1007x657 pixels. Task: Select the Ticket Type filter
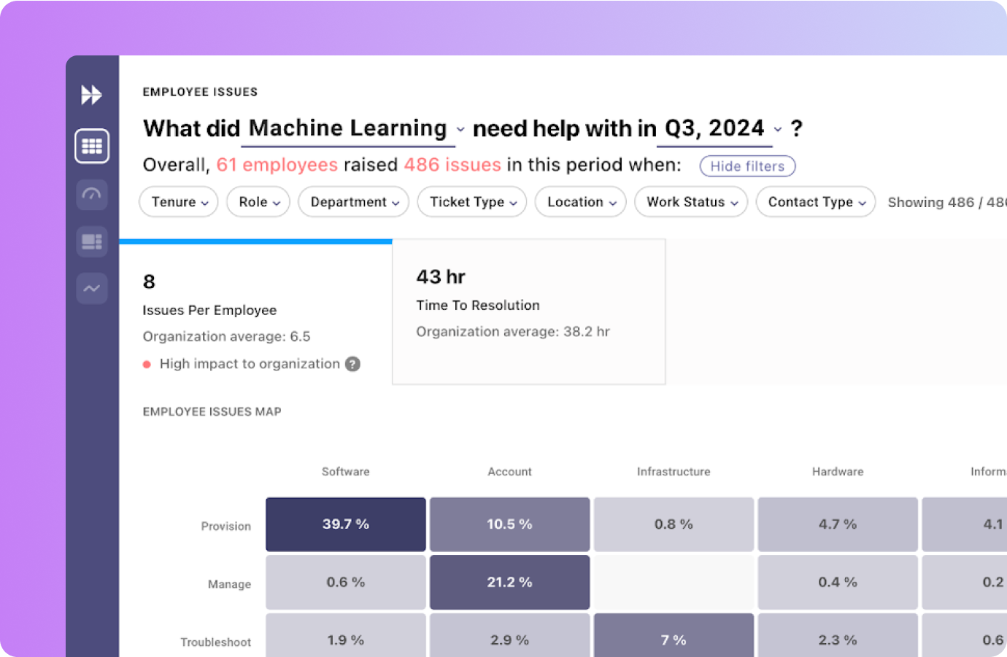(471, 202)
